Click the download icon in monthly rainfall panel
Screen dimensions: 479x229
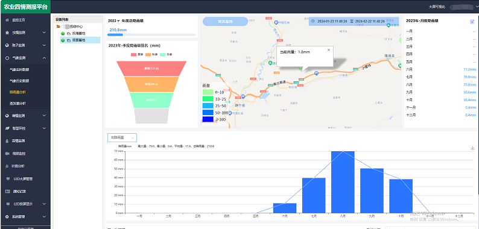click(472, 21)
